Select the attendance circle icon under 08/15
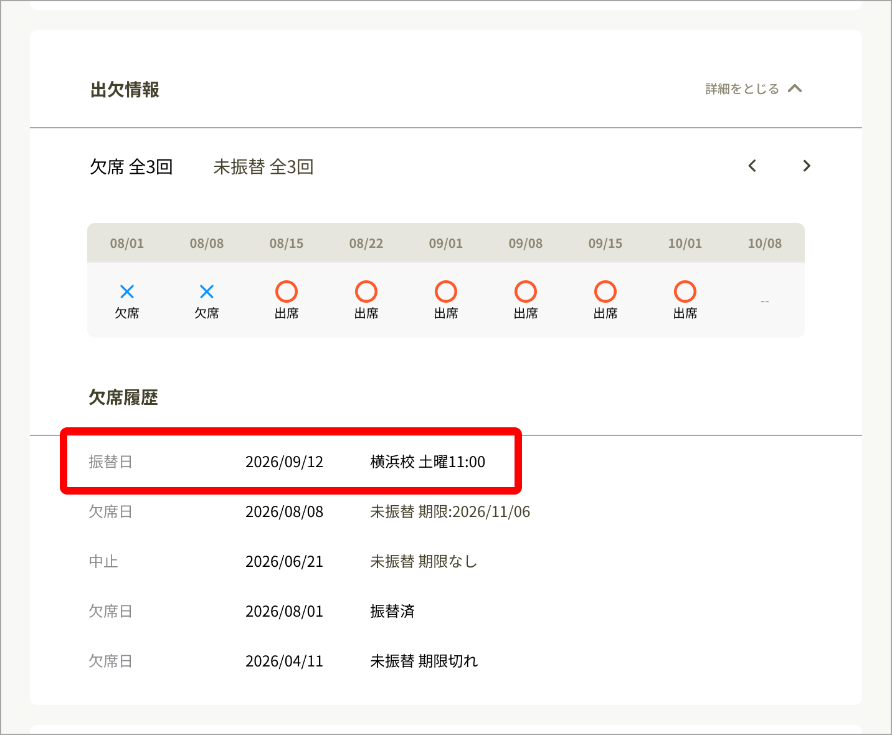 pos(287,292)
